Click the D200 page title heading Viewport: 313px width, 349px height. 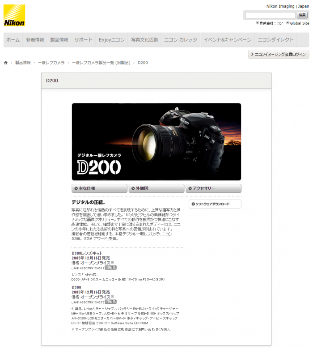click(52, 81)
